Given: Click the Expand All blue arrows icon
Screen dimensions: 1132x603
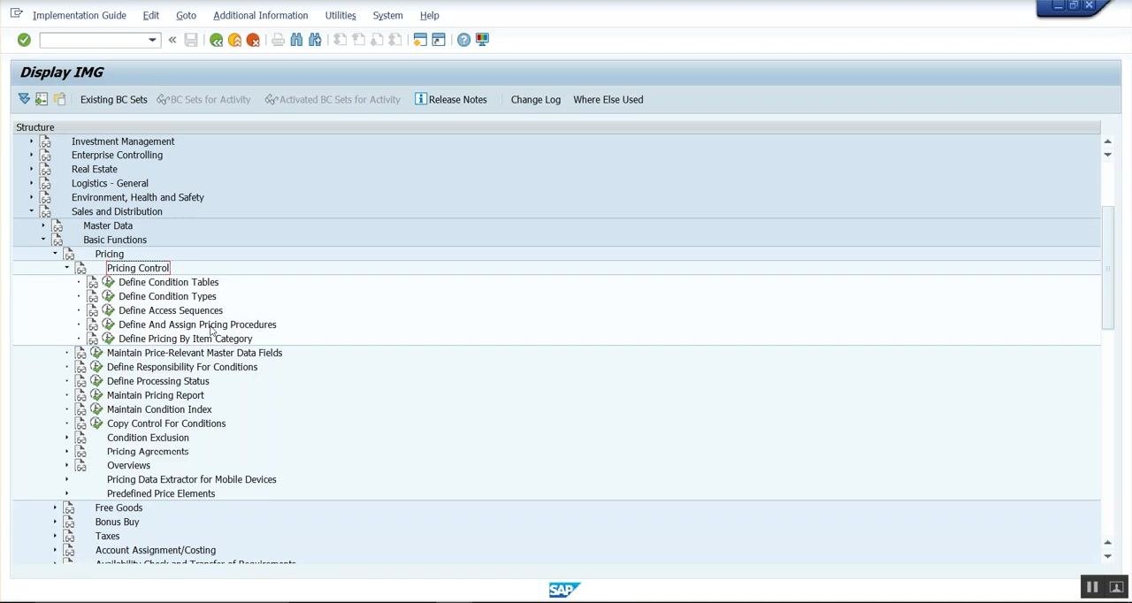Looking at the screenshot, I should point(24,99).
